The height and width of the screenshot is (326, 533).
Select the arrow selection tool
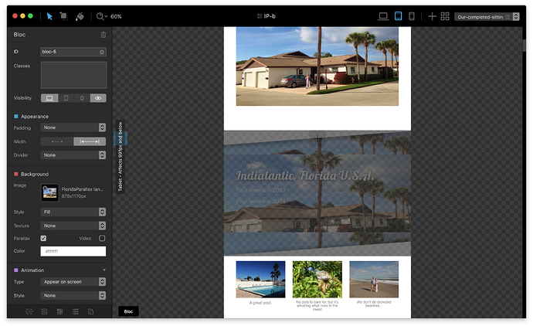(49, 16)
